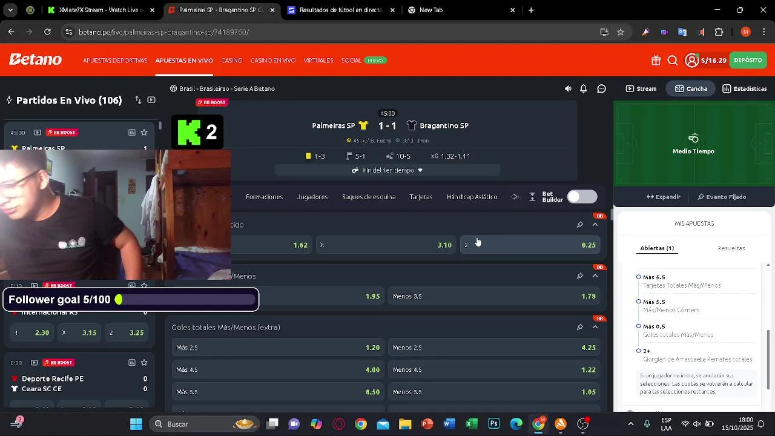Click the green DEPÓSITO button
Viewport: 775px width, 436px height.
(748, 61)
